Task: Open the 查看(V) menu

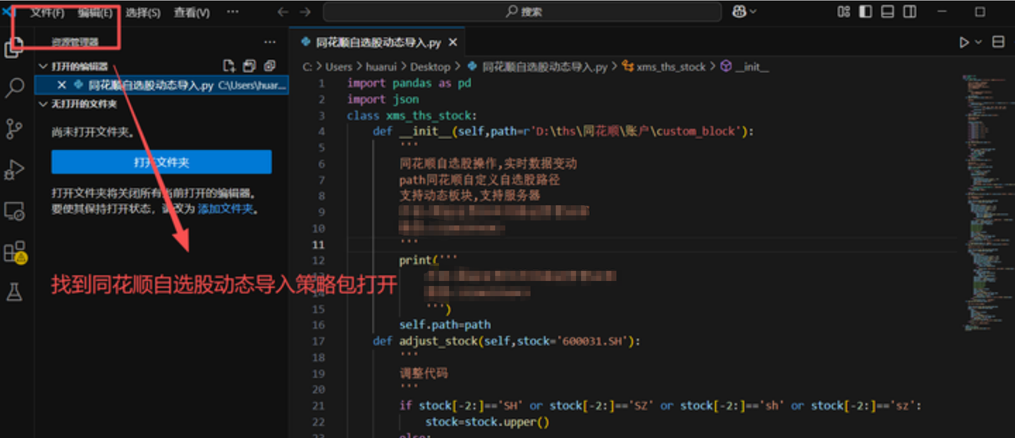Action: (x=192, y=13)
